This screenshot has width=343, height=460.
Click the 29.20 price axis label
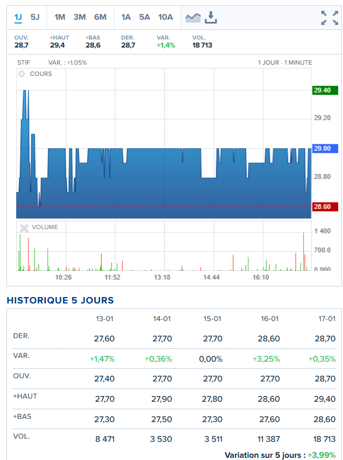point(322,118)
